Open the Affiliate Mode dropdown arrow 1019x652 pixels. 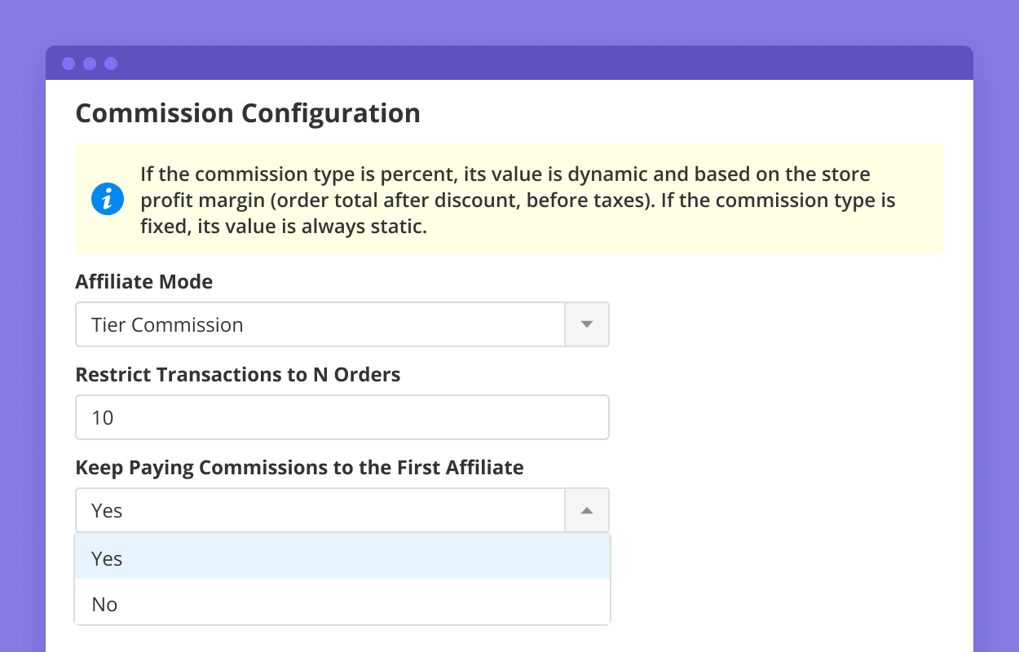(x=587, y=324)
